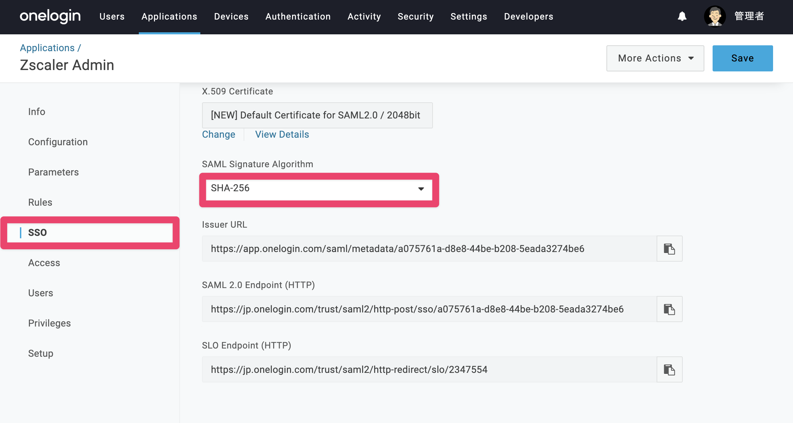Click the 管理者 username label
Viewport: 793px width, 423px height.
[x=749, y=16]
